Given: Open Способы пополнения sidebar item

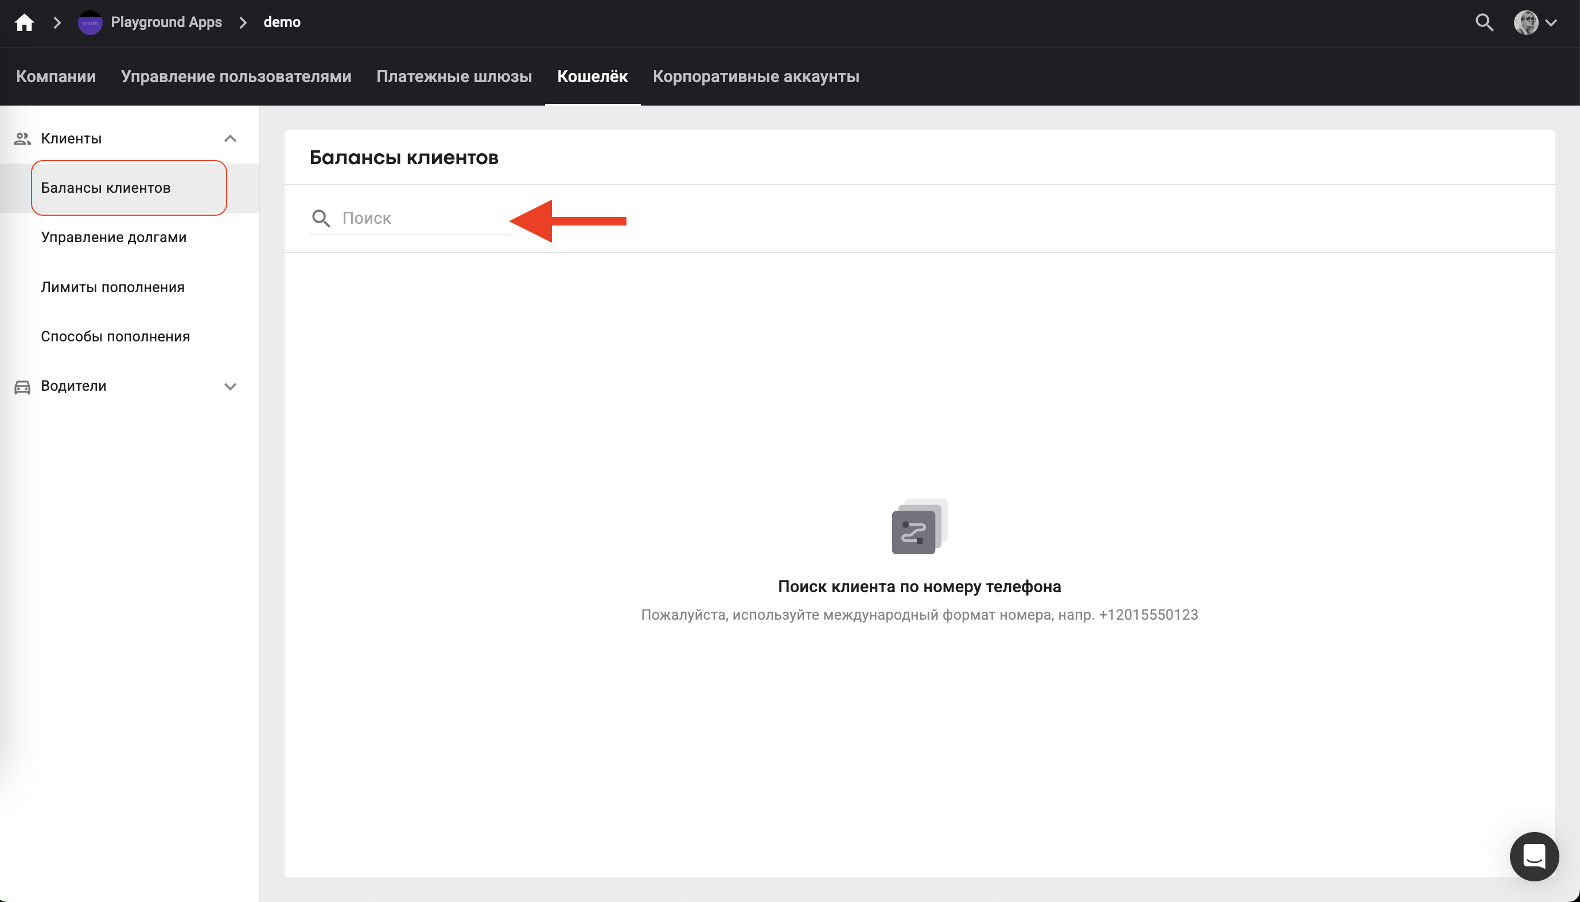Looking at the screenshot, I should (x=115, y=336).
